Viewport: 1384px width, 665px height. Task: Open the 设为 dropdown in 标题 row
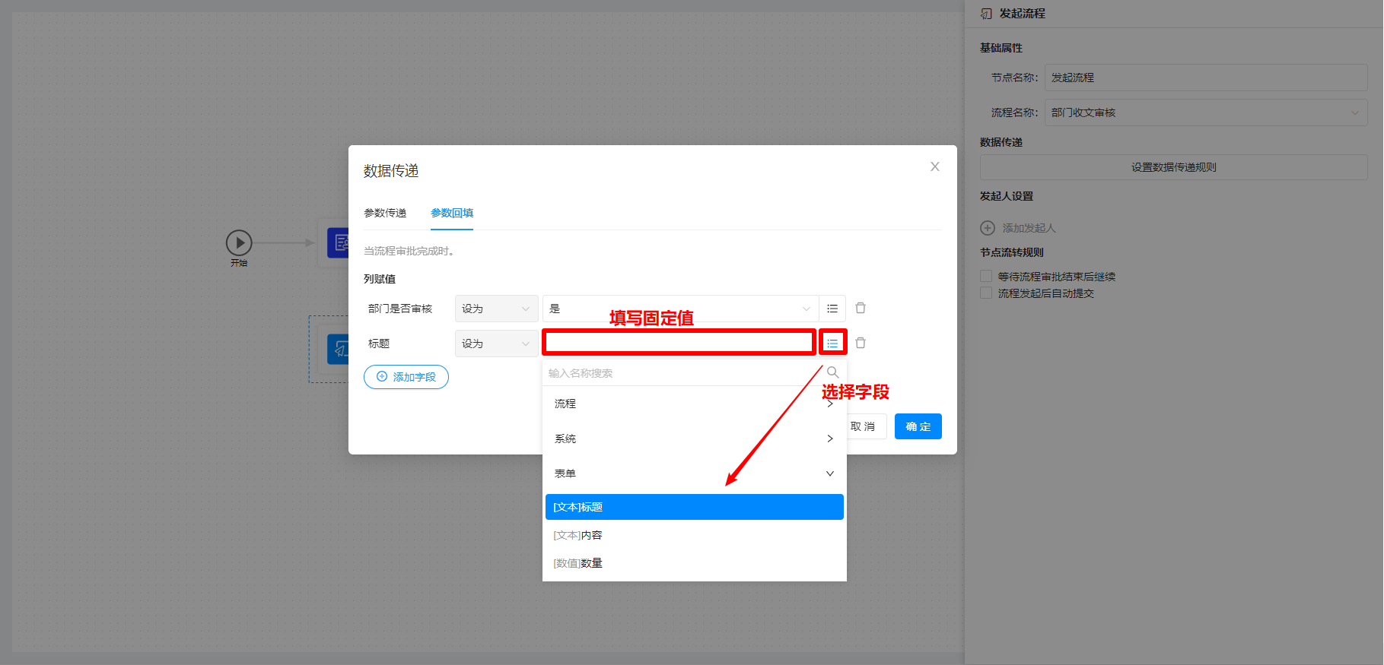pyautogui.click(x=495, y=344)
